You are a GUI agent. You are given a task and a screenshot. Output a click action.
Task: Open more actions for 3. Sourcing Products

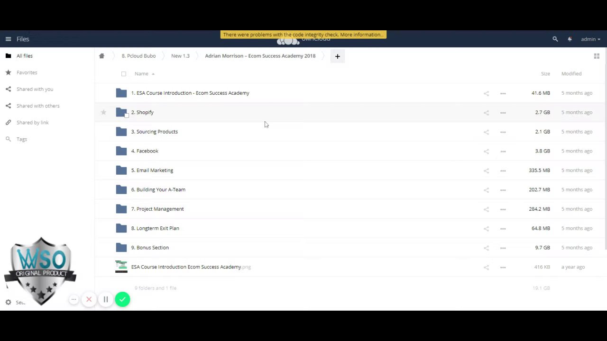click(x=503, y=132)
